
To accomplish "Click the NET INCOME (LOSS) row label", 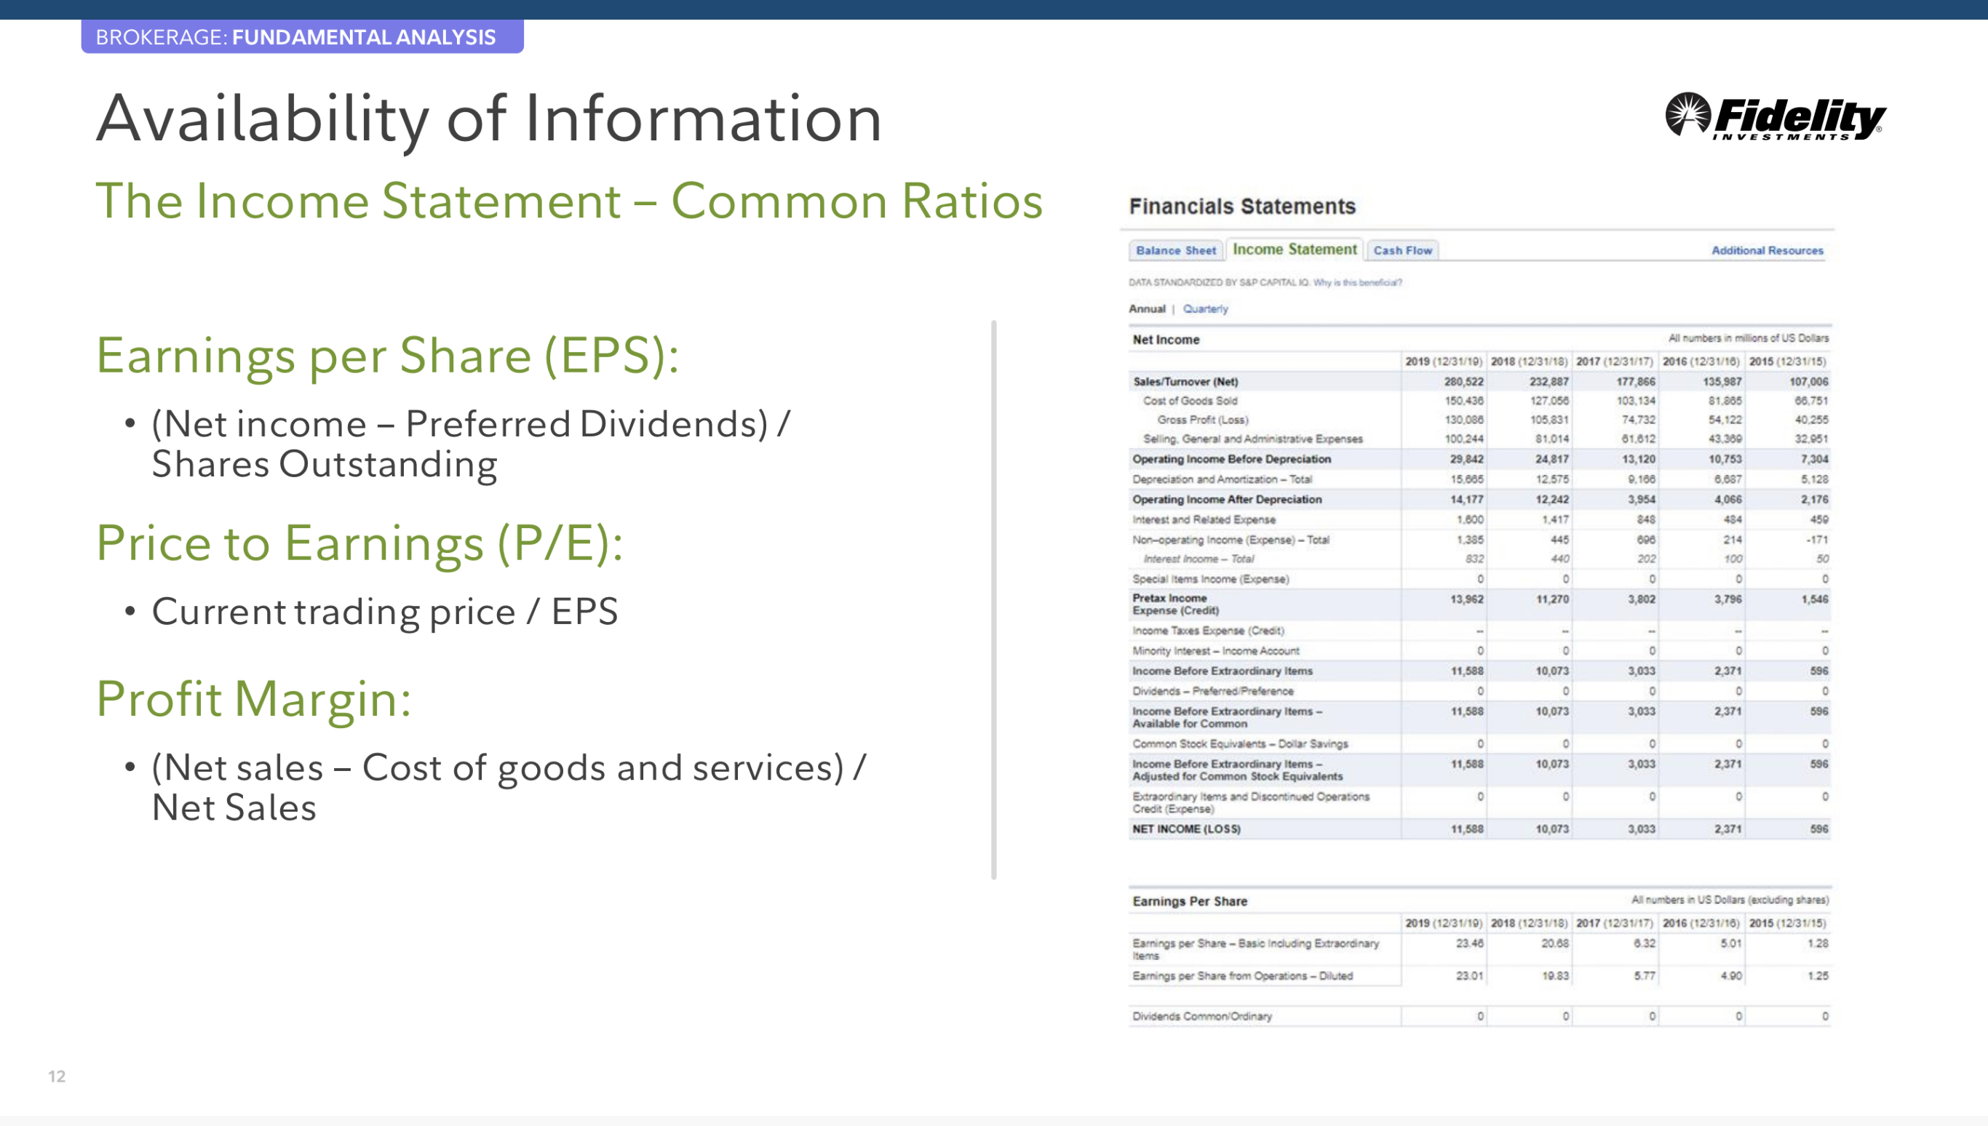I will (x=1186, y=828).
